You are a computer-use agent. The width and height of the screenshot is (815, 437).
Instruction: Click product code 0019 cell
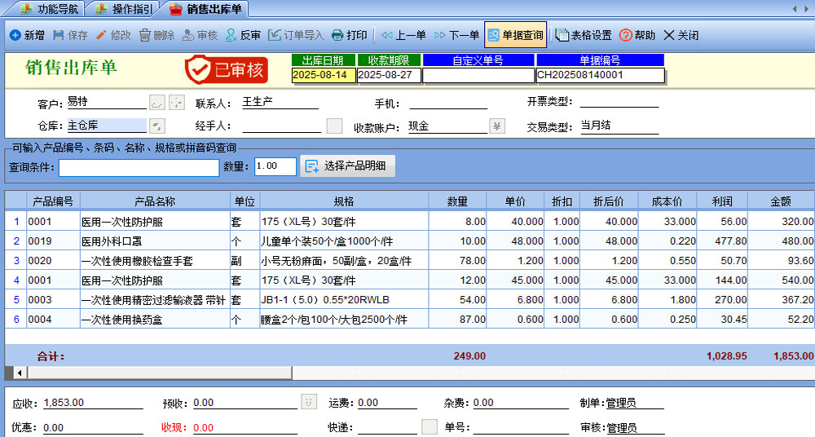[x=53, y=241]
